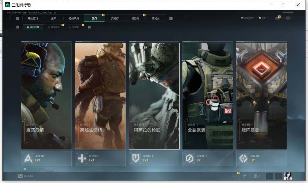The image size is (308, 183).
Task: Open the 特勤处 tab
Action: (x=135, y=19)
